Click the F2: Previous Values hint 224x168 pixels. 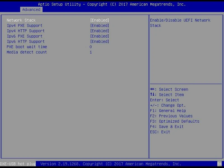171,116
